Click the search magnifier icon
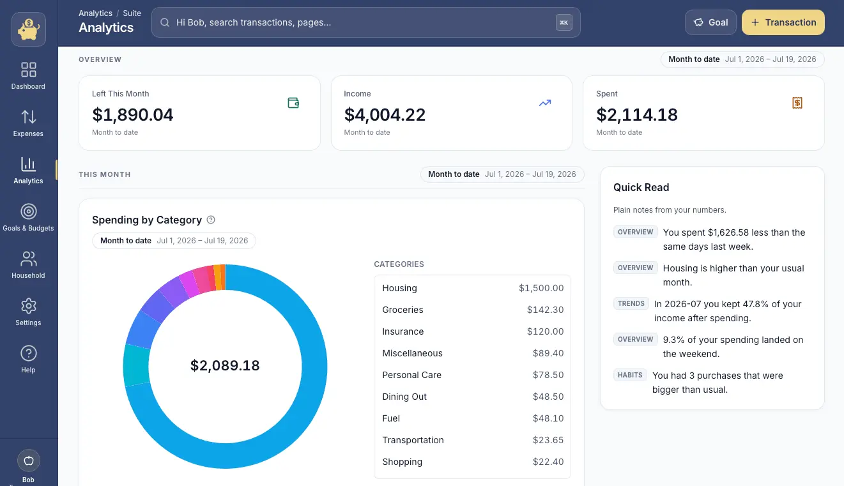The width and height of the screenshot is (844, 486). tap(165, 22)
